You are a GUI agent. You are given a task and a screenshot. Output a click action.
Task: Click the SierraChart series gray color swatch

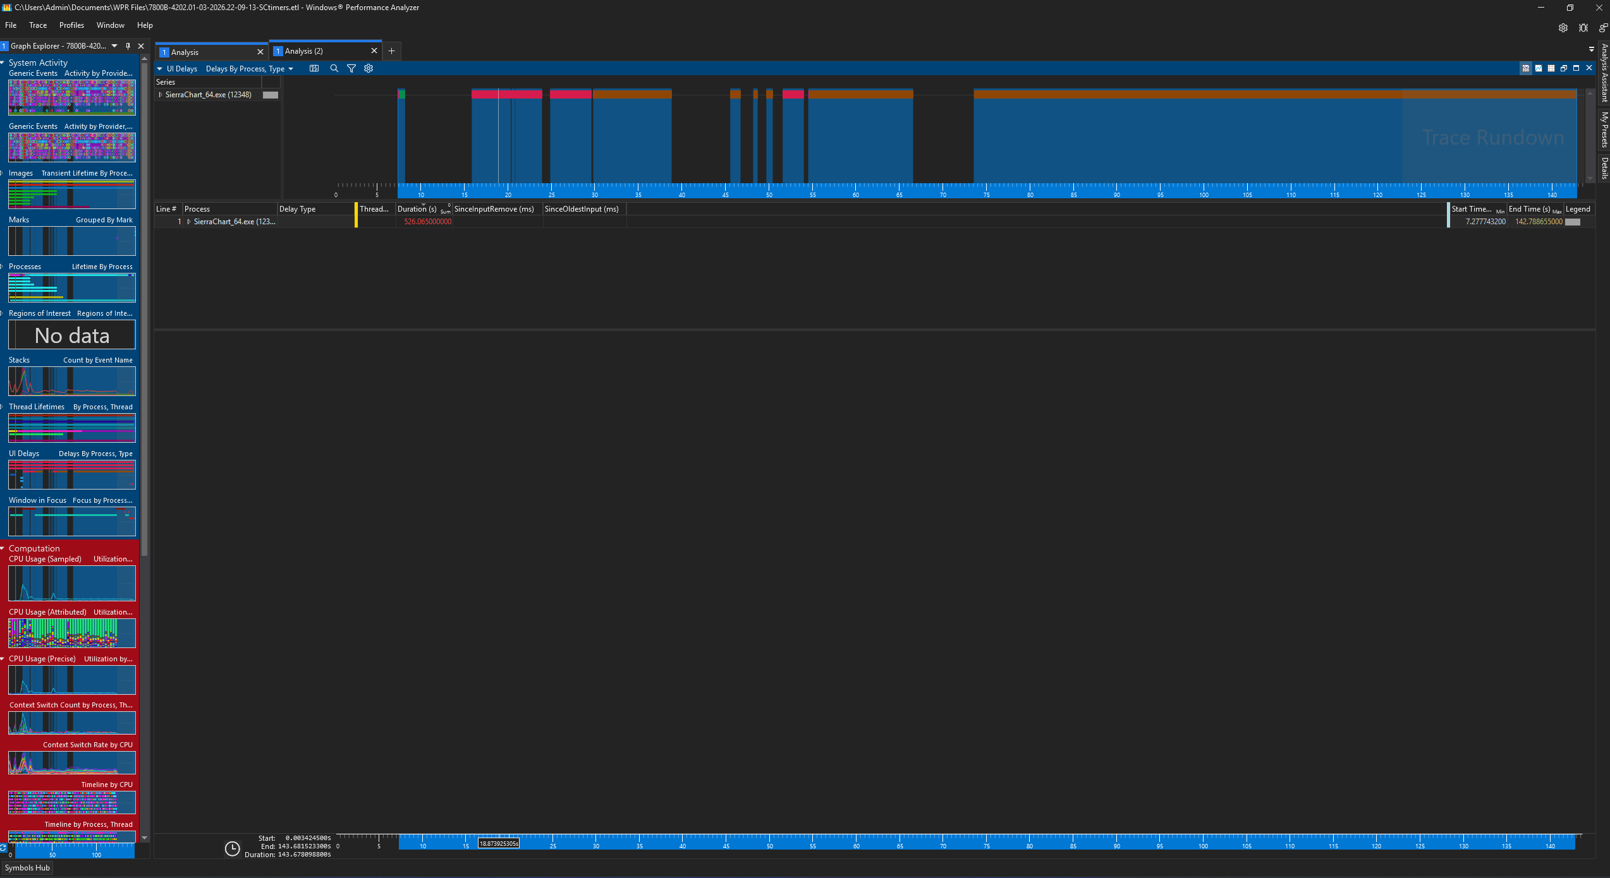click(270, 95)
